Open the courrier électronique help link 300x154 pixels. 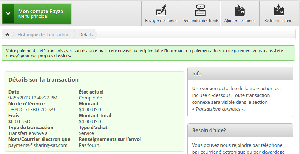tap(223, 152)
